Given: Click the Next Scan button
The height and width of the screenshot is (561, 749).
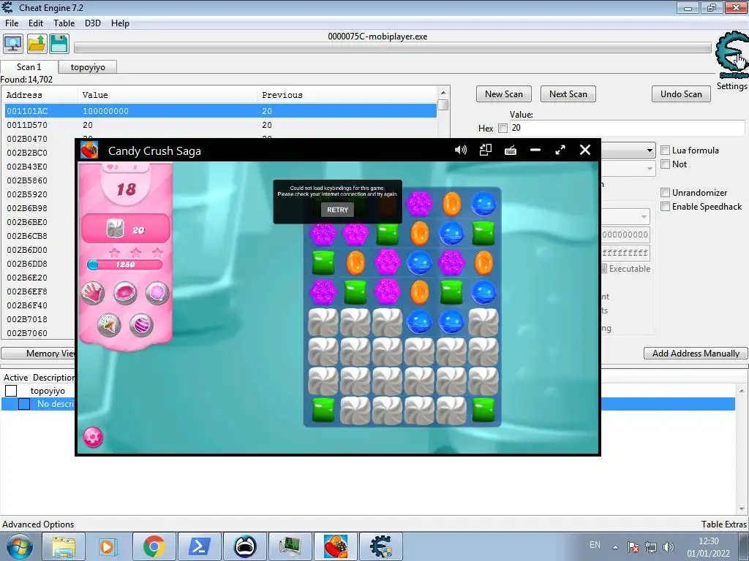Looking at the screenshot, I should [568, 94].
